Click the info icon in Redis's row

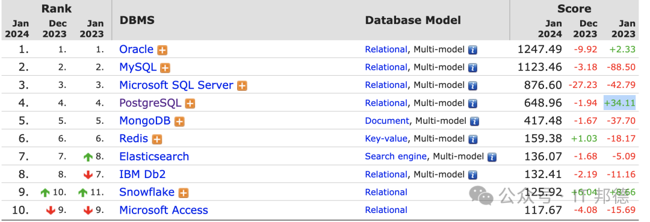pos(472,140)
